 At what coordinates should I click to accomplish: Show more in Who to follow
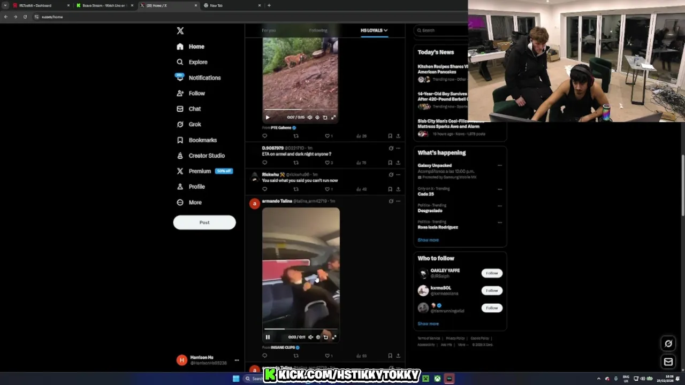428,324
